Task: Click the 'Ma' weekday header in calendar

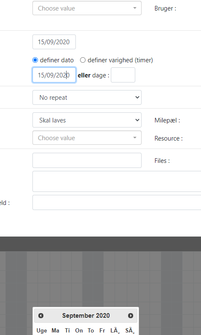Action: click(x=55, y=330)
